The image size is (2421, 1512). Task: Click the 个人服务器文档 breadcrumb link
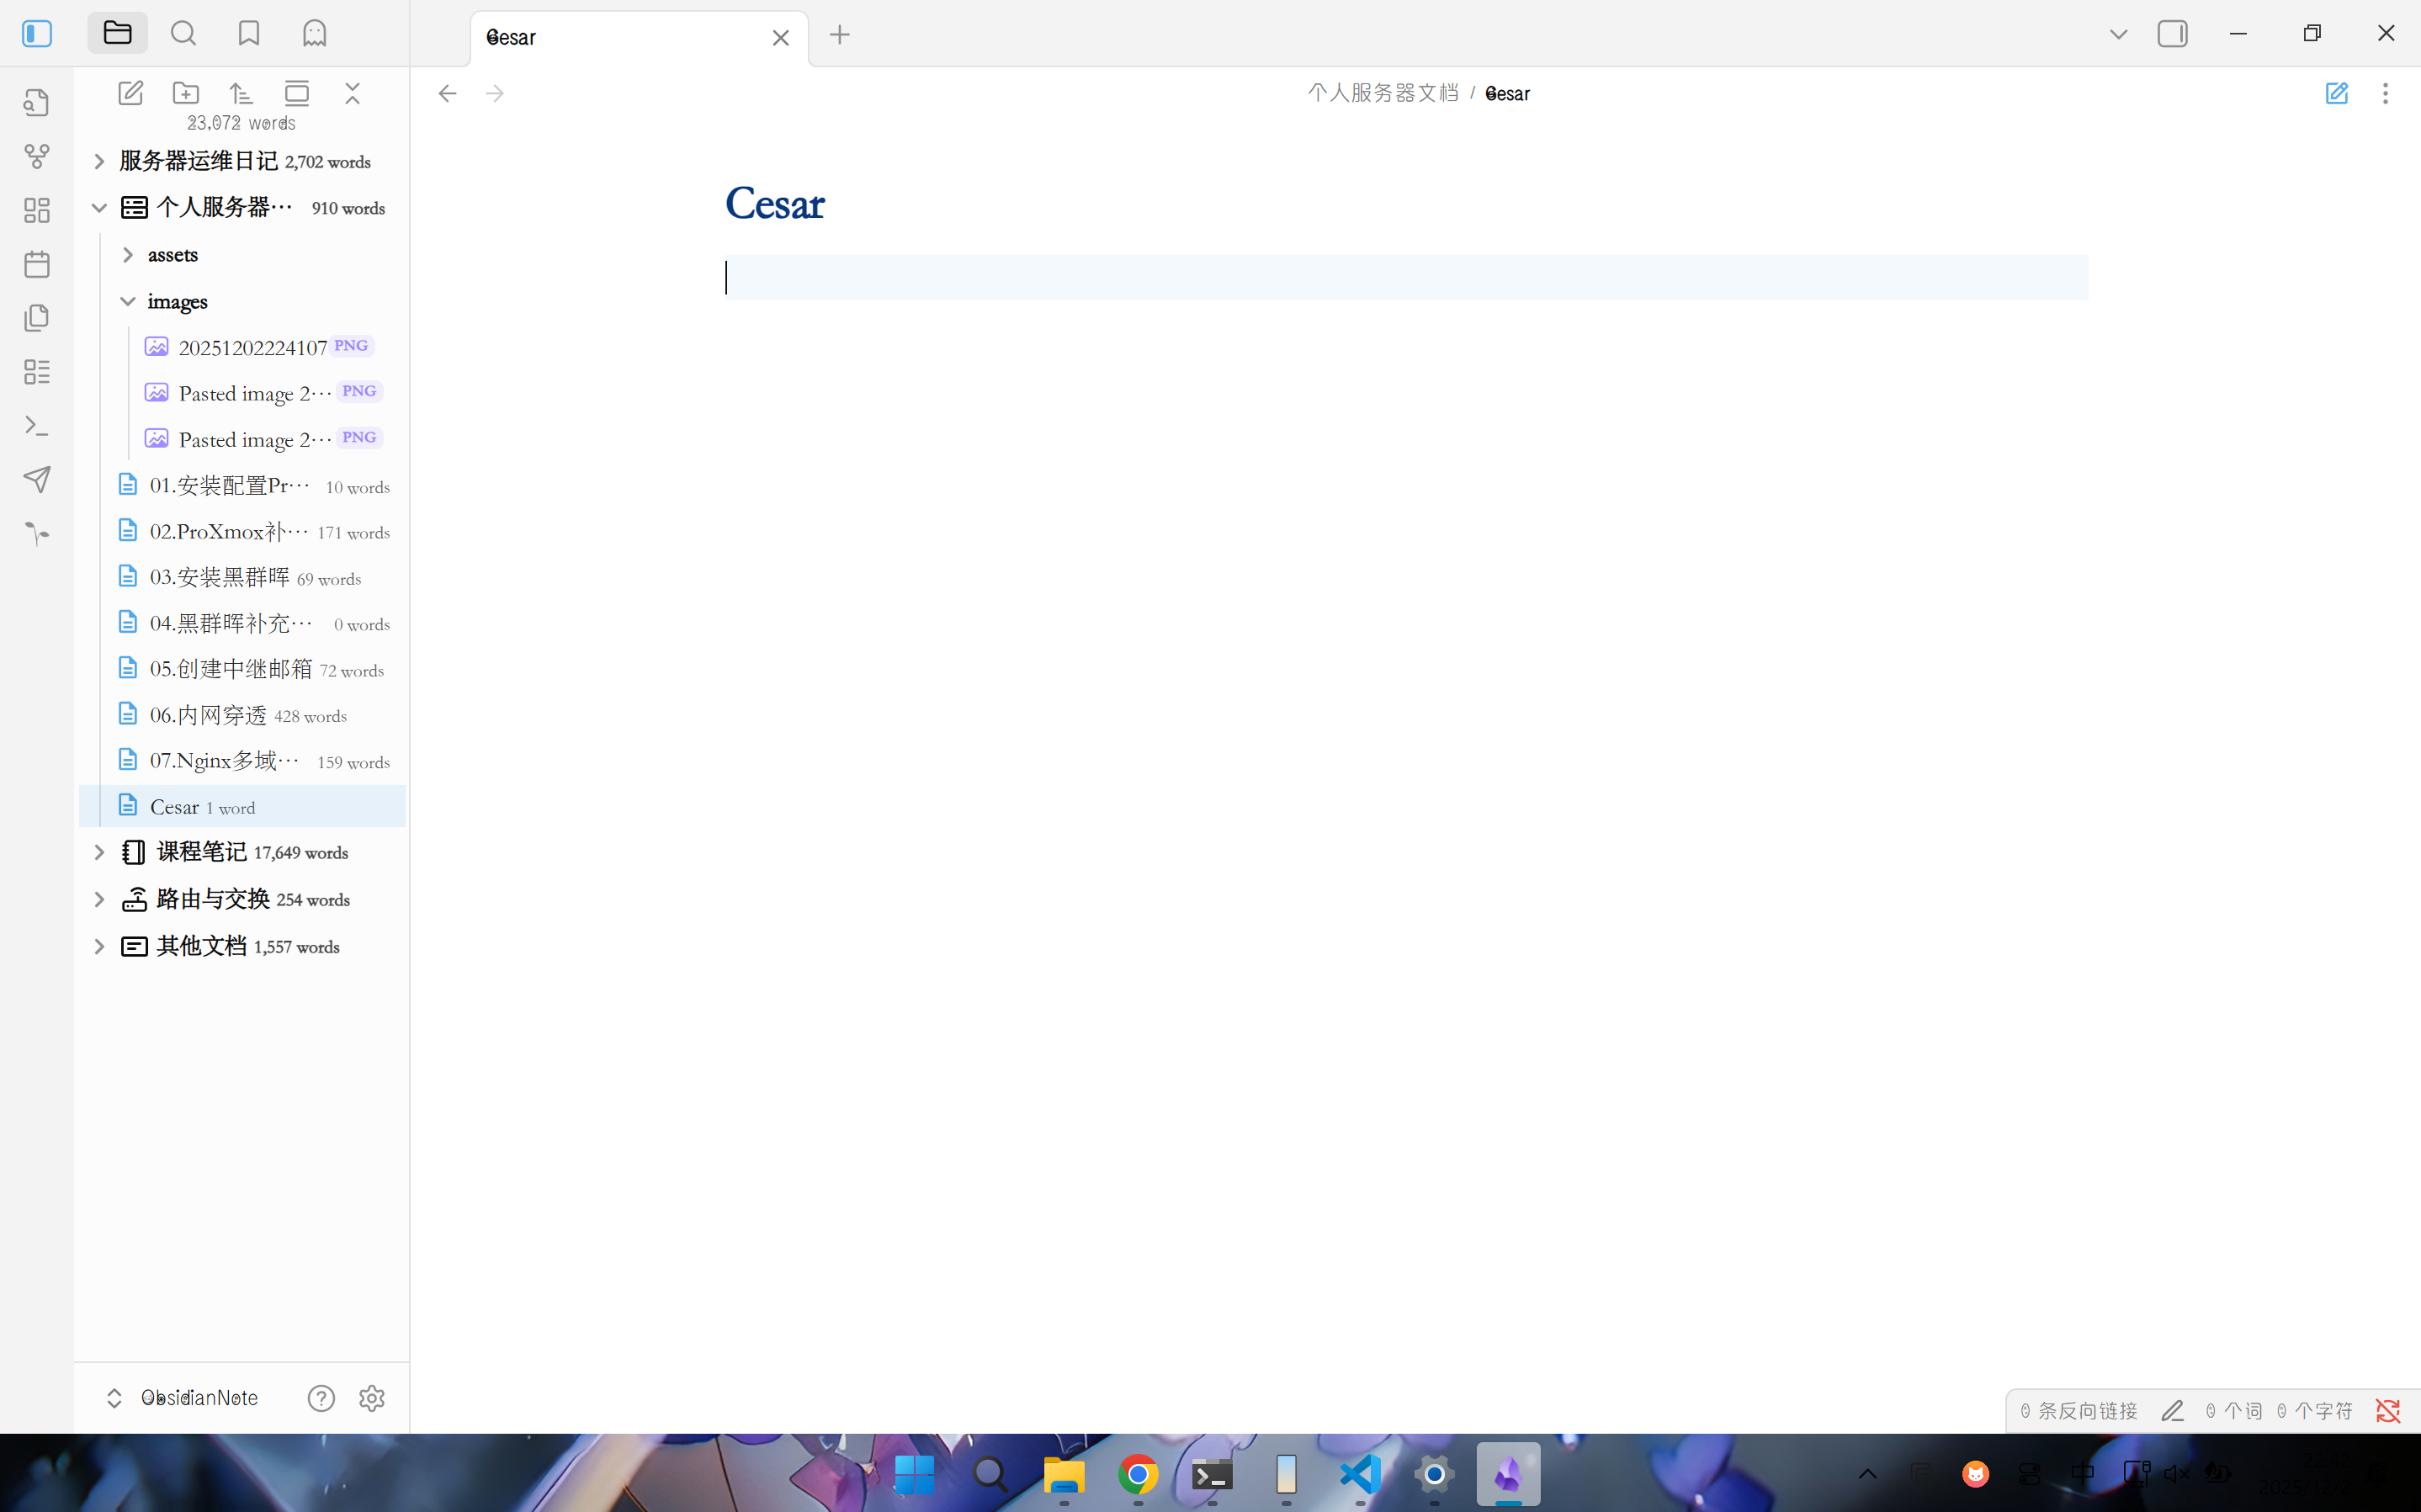coord(1383,93)
